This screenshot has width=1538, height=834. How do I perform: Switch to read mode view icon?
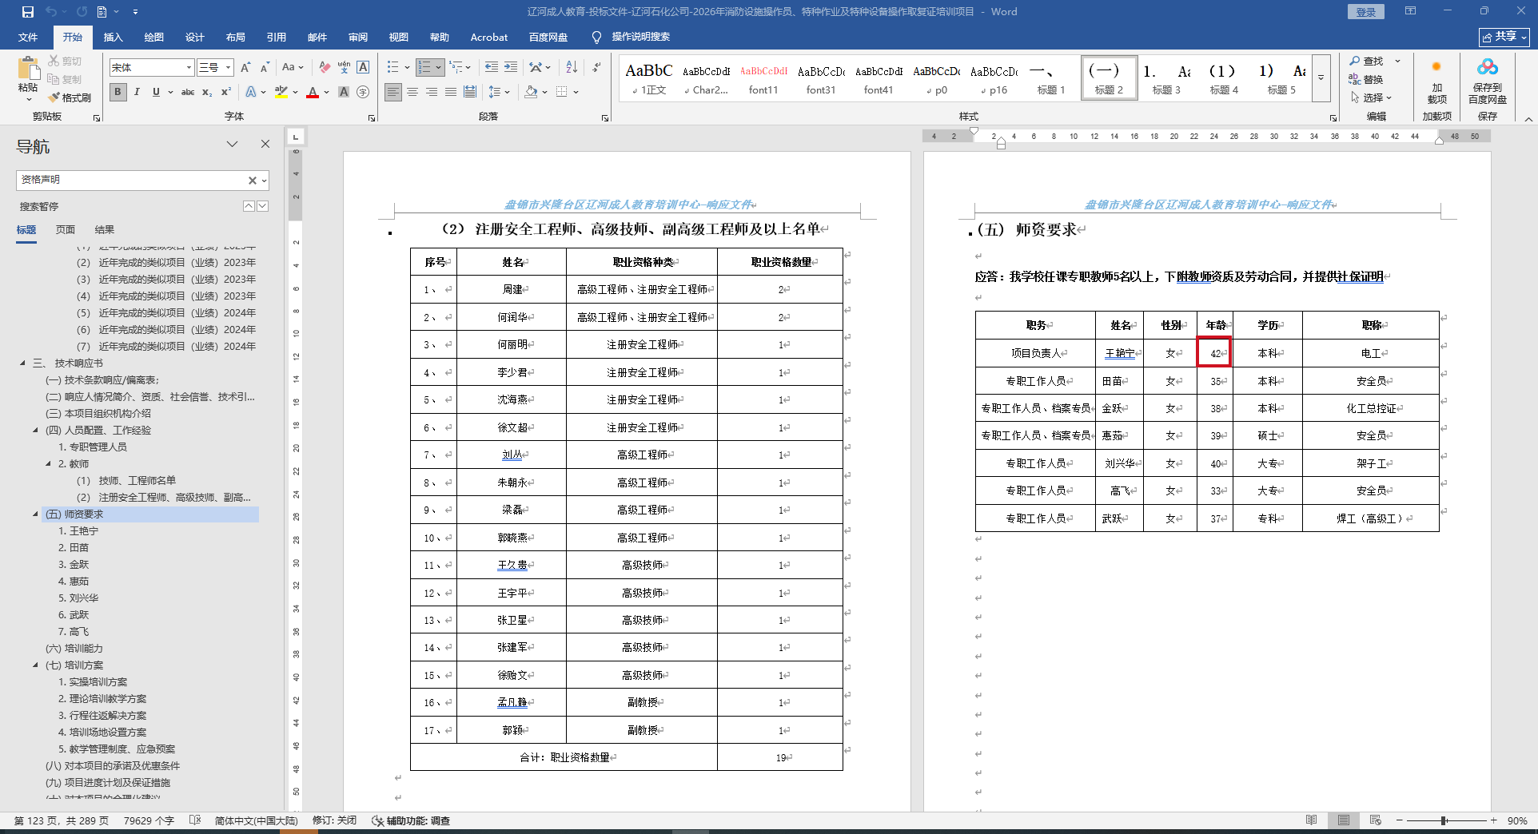(x=1311, y=820)
